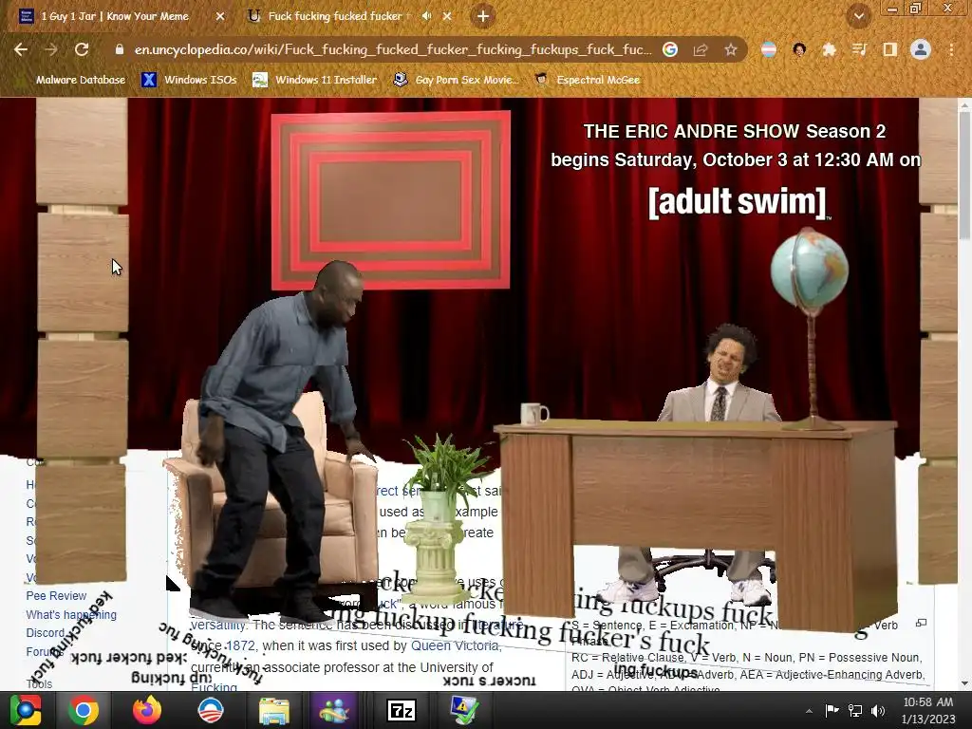
Task: Bookmark this page with star icon
Action: point(731,49)
